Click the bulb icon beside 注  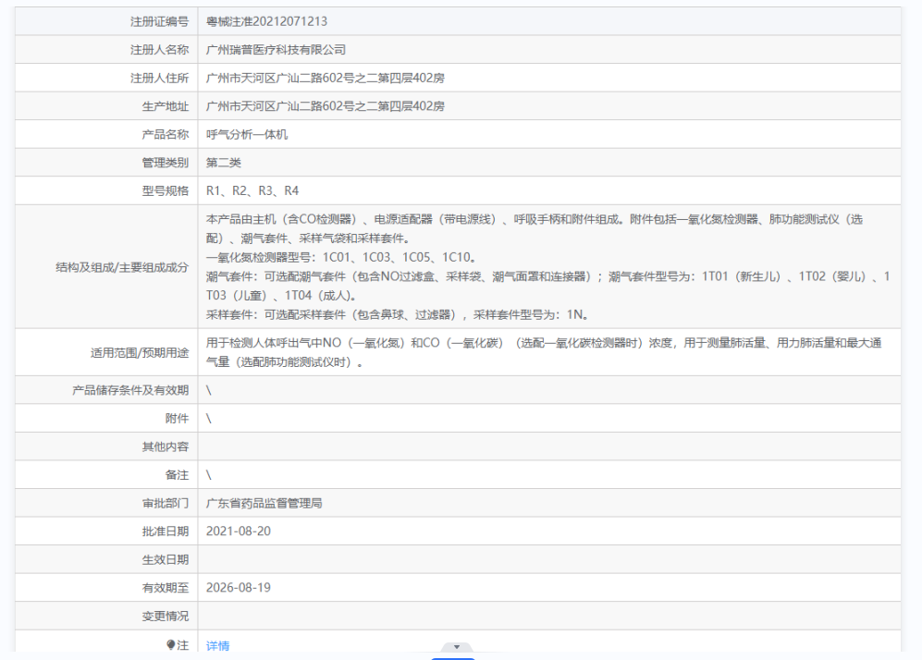click(x=170, y=644)
